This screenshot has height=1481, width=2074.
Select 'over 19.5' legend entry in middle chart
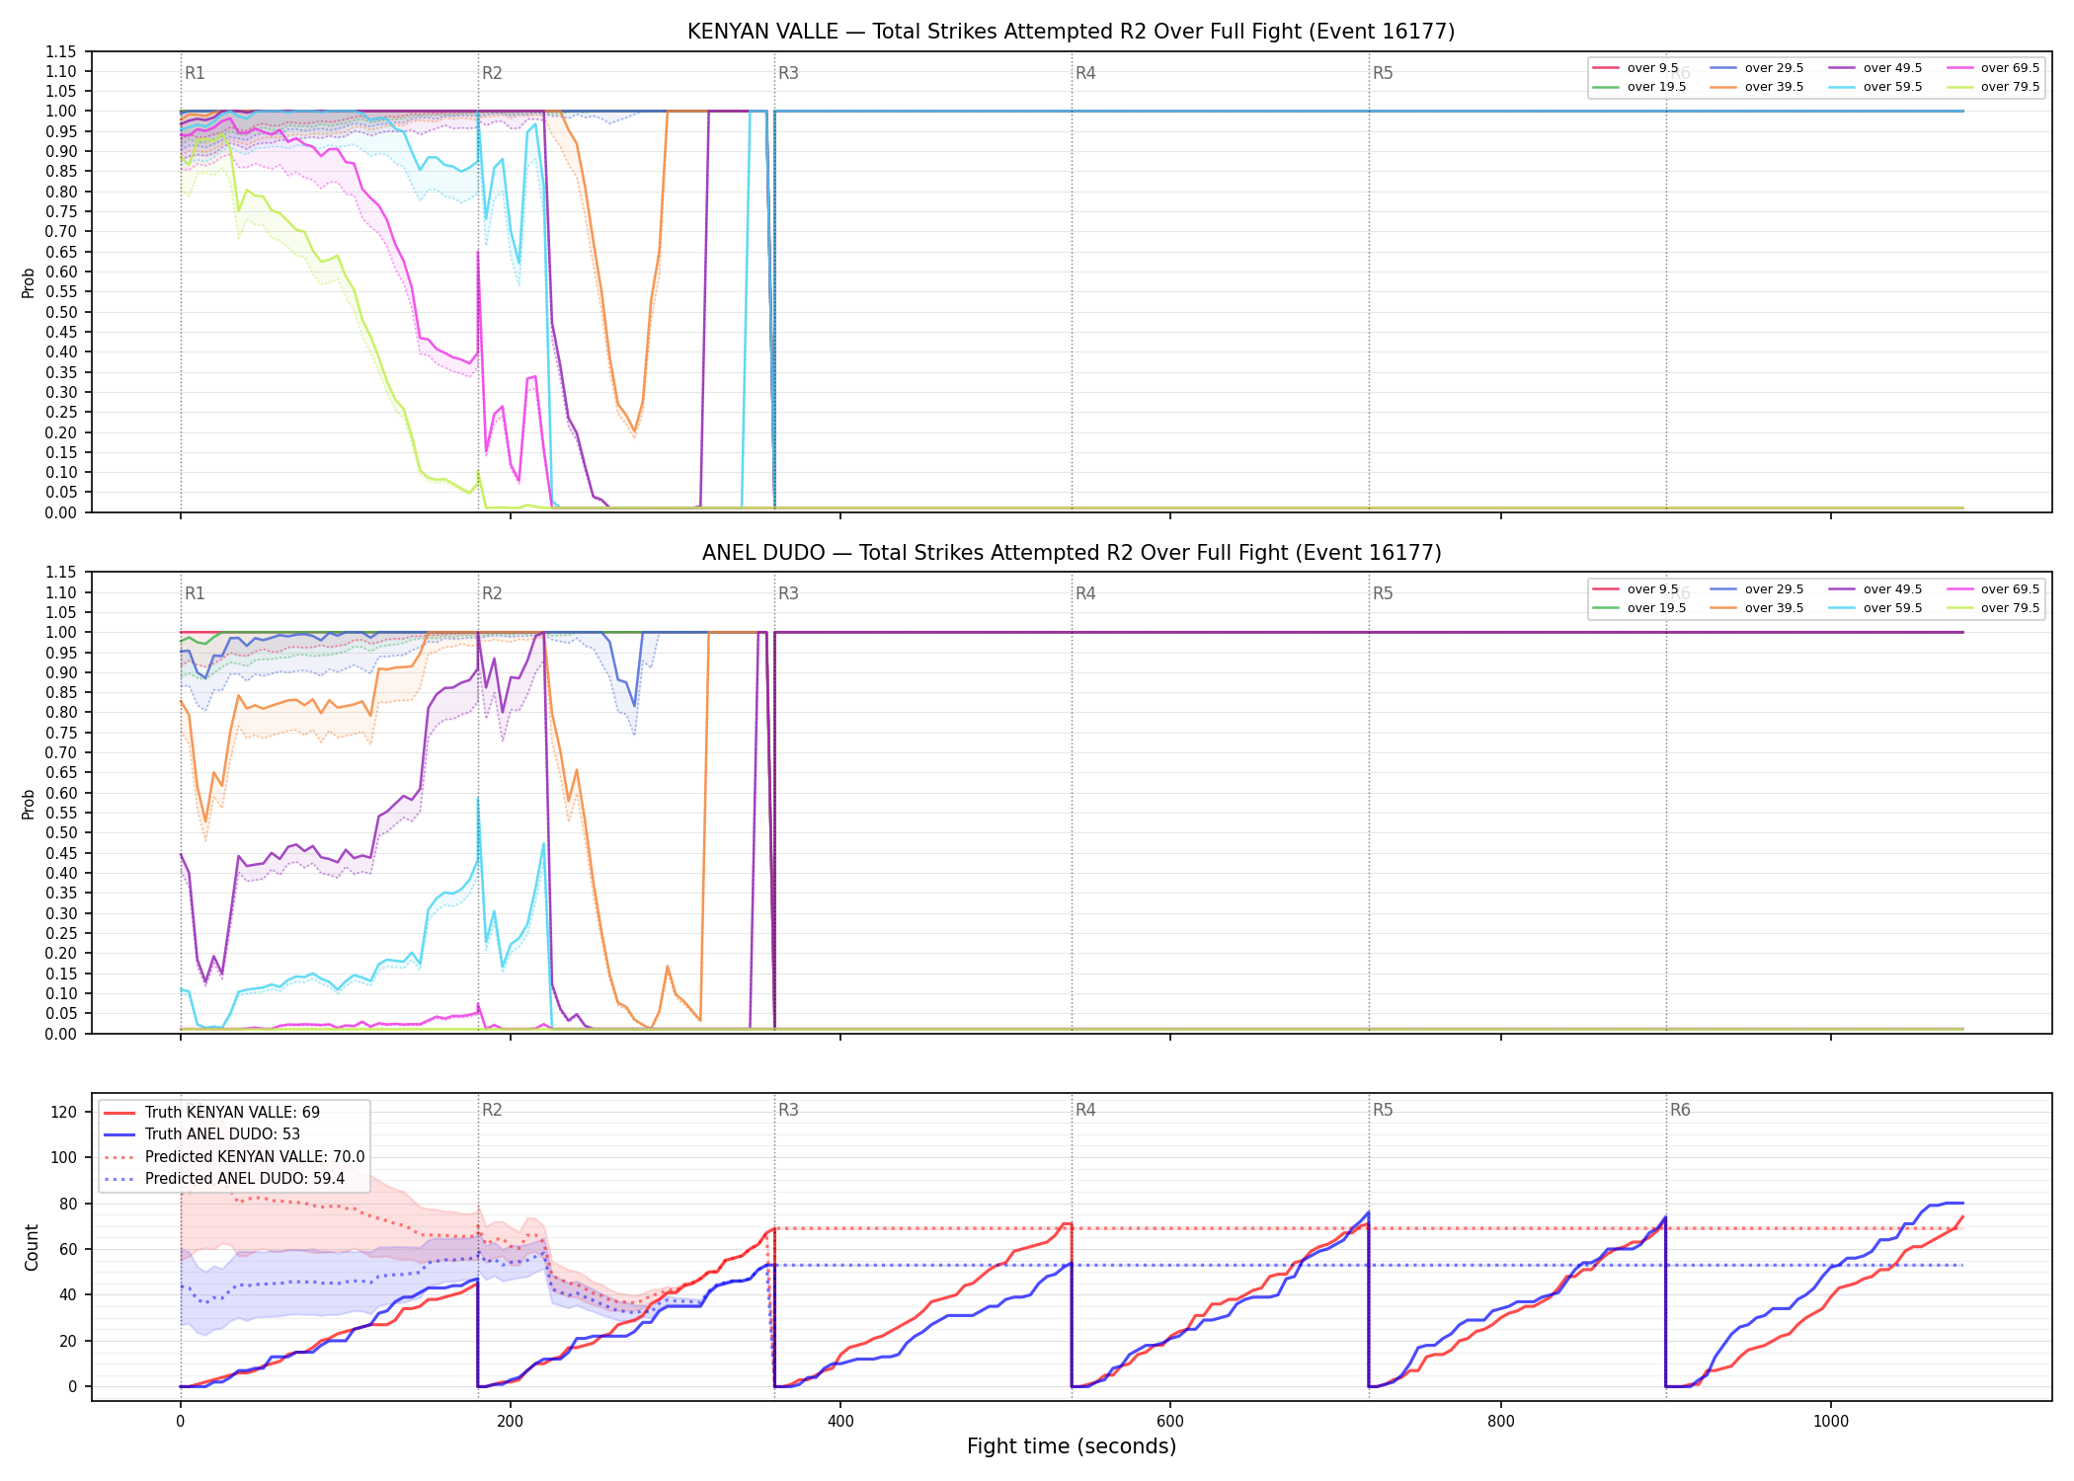[1639, 608]
